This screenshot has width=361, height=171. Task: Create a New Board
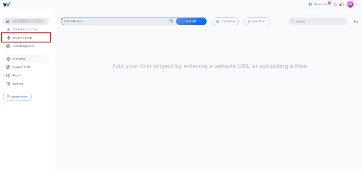coord(257,22)
